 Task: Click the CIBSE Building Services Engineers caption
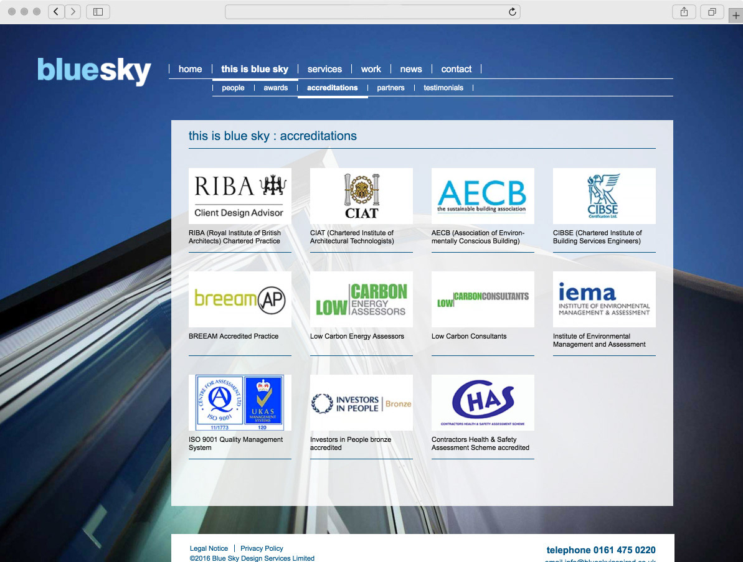coord(597,237)
